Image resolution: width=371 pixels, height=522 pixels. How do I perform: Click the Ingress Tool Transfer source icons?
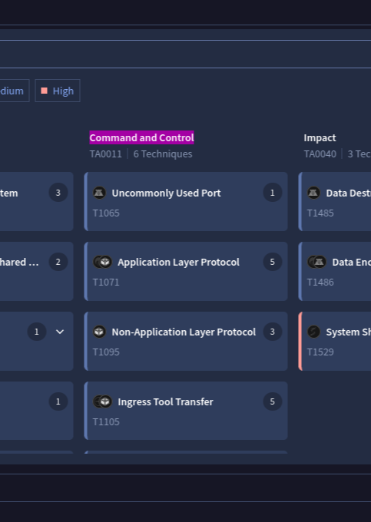[x=103, y=401]
